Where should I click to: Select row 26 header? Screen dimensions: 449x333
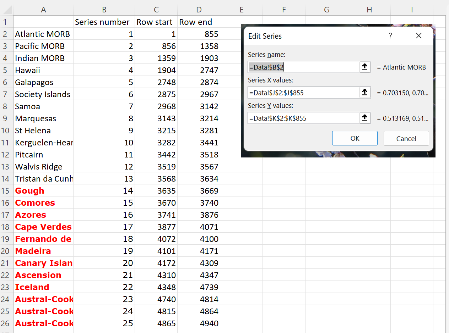6,323
